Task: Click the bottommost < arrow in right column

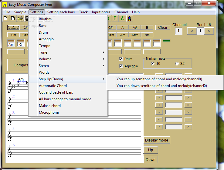Action: pos(159,127)
